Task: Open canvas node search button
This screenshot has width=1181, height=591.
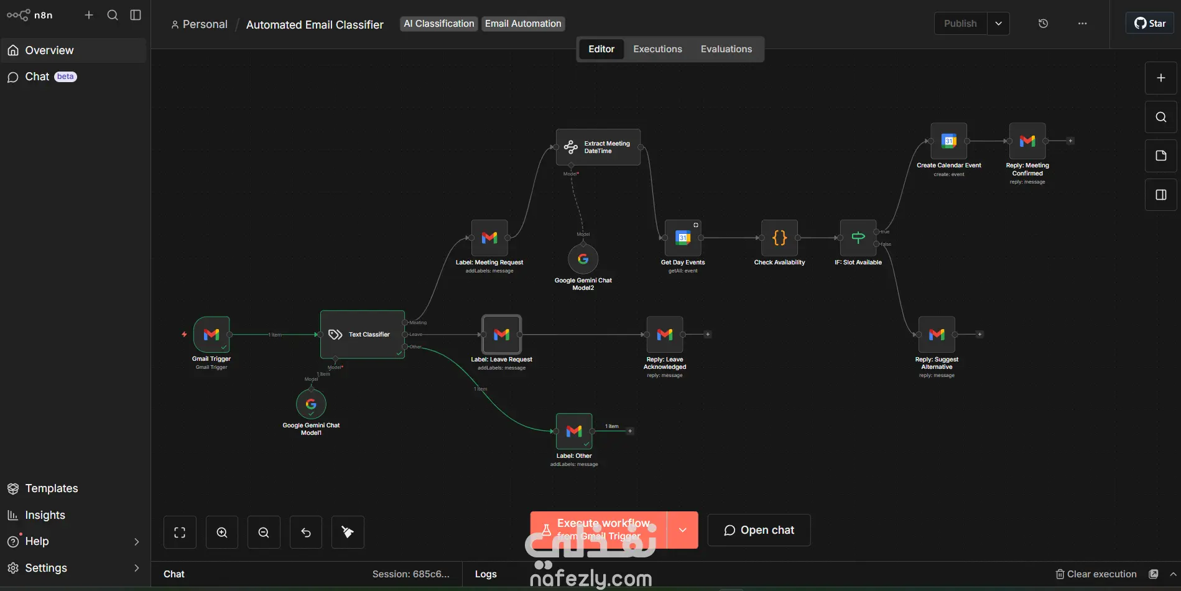Action: click(1161, 117)
